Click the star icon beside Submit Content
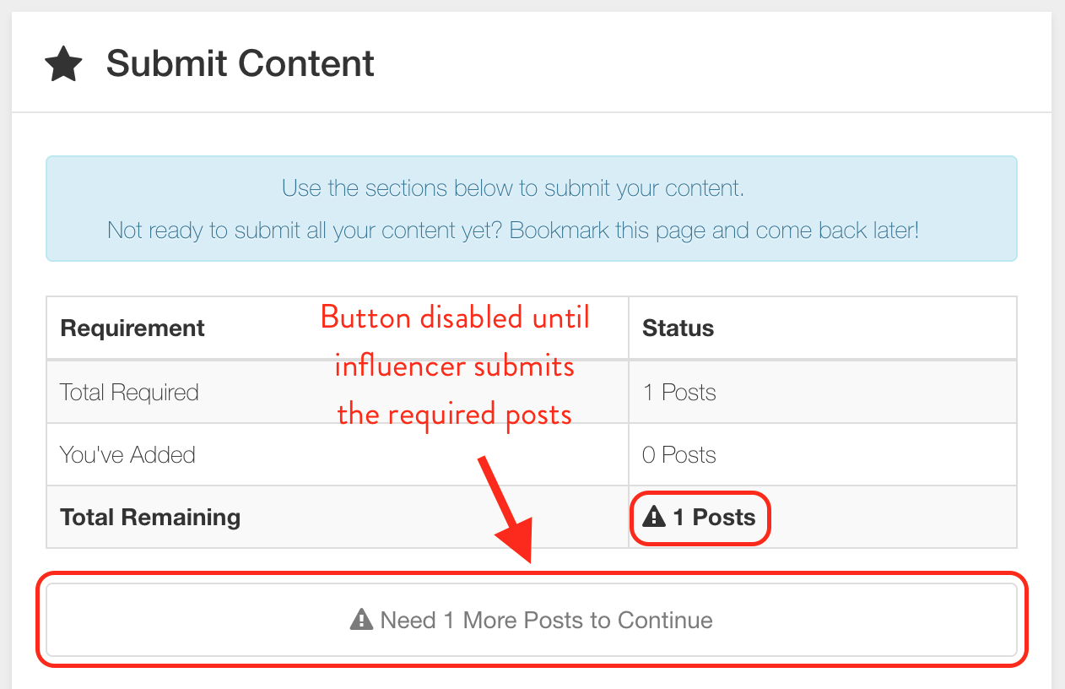The width and height of the screenshot is (1065, 689). 63,64
